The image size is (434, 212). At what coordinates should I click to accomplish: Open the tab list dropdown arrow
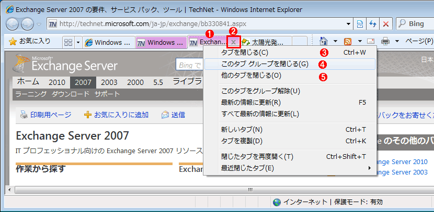coord(78,42)
